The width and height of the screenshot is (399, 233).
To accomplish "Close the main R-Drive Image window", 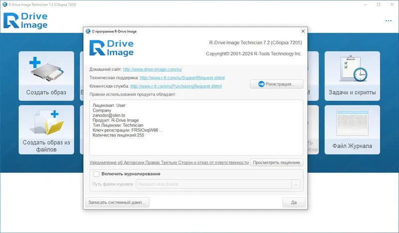I will (x=392, y=4).
